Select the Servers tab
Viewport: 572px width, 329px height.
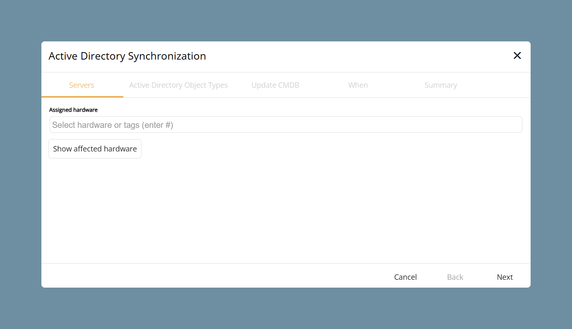coord(82,85)
